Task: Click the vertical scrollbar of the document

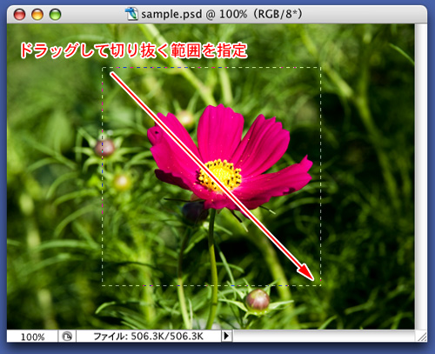Action: tap(420, 177)
